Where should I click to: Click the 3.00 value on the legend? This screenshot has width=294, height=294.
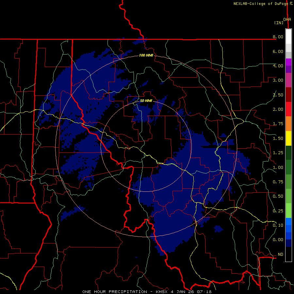278,80
